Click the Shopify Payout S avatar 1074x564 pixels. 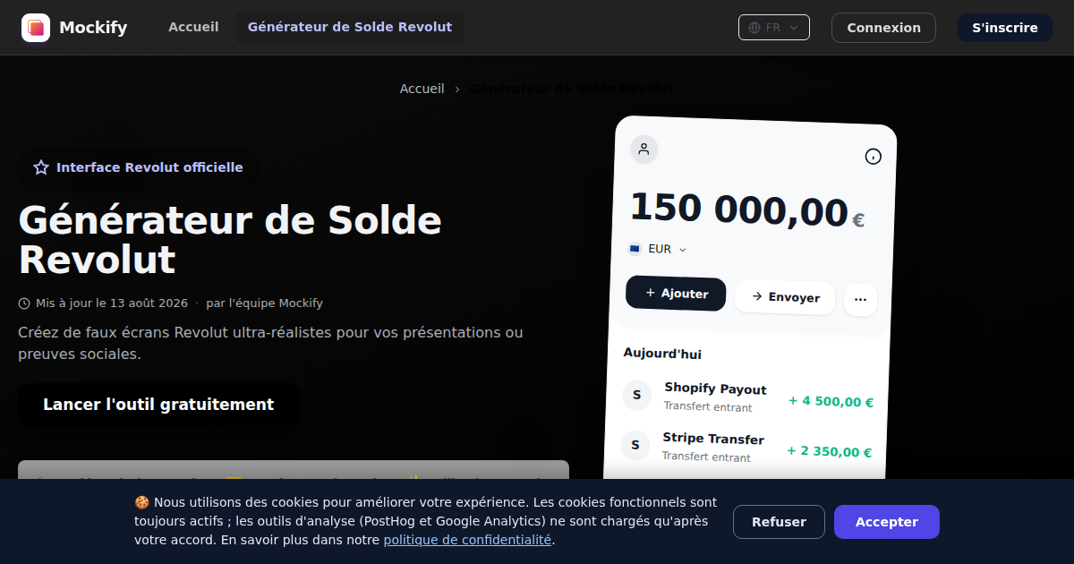click(x=636, y=395)
